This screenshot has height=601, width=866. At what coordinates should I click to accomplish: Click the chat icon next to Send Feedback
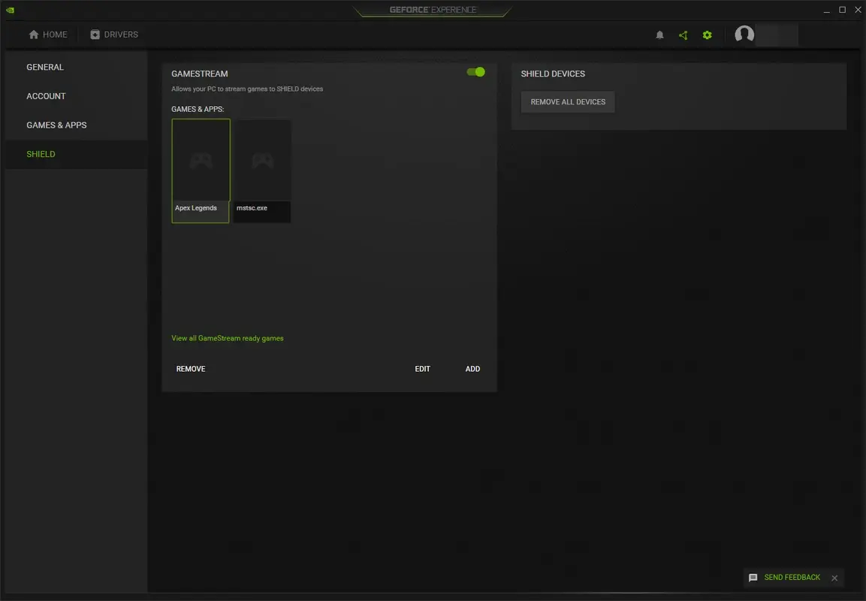point(753,577)
